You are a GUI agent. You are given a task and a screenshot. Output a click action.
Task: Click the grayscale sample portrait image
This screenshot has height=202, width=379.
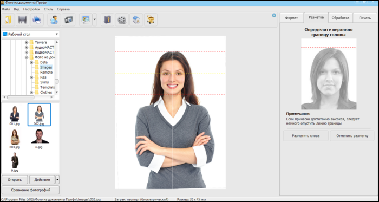[329, 74]
